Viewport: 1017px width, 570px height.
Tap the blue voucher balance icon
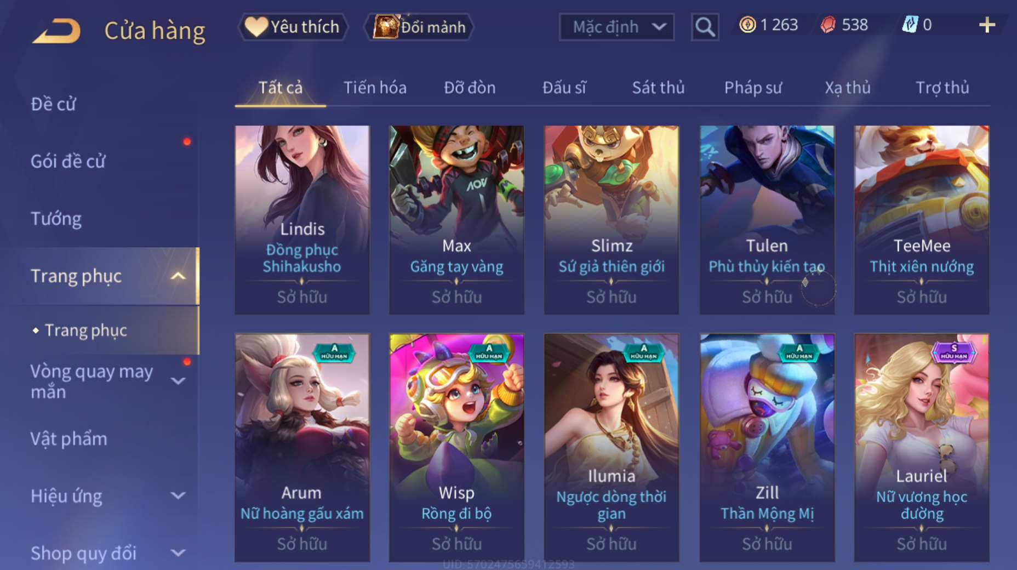click(x=910, y=25)
